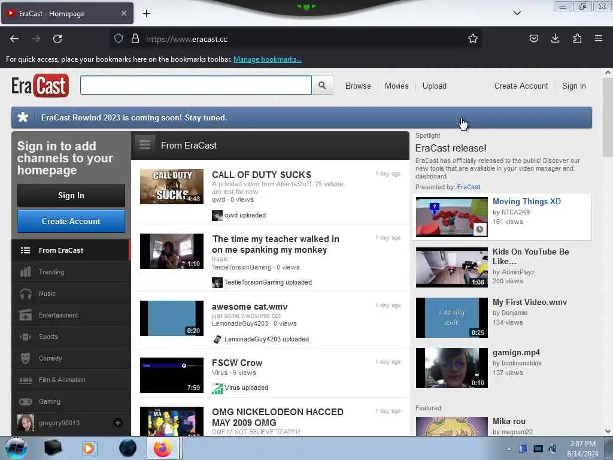Open the Manage bookmarks link
Image resolution: width=613 pixels, height=460 pixels.
point(268,59)
